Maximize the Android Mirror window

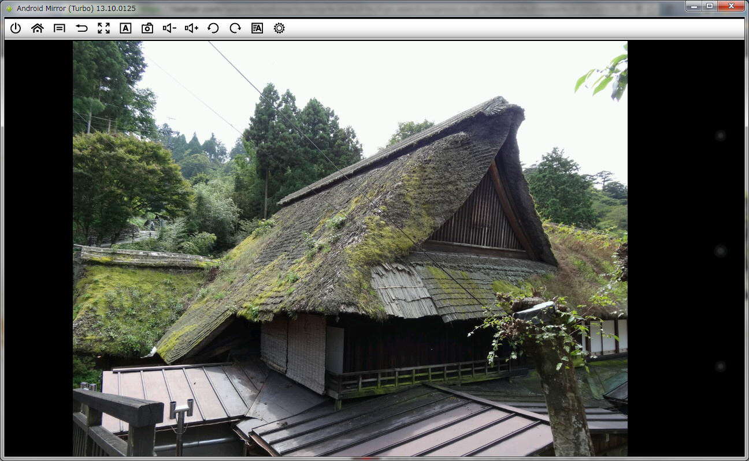point(709,6)
